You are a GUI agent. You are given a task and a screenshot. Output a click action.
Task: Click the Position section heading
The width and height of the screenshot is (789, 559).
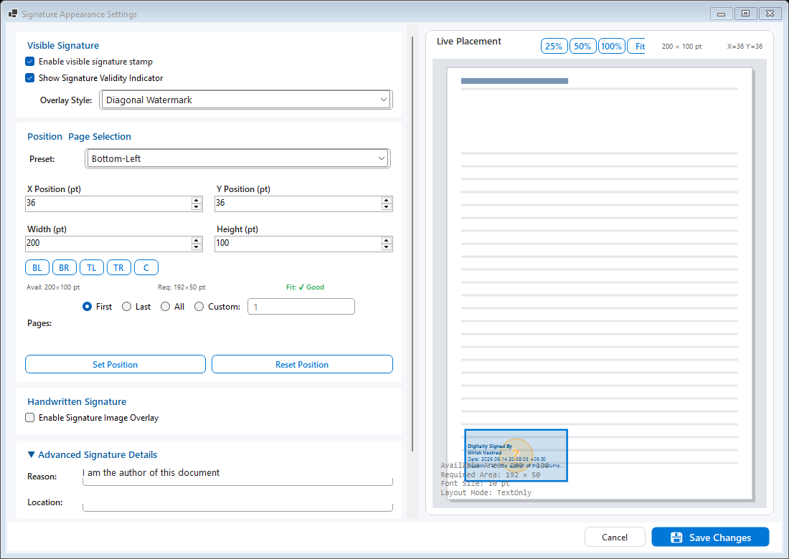click(44, 136)
